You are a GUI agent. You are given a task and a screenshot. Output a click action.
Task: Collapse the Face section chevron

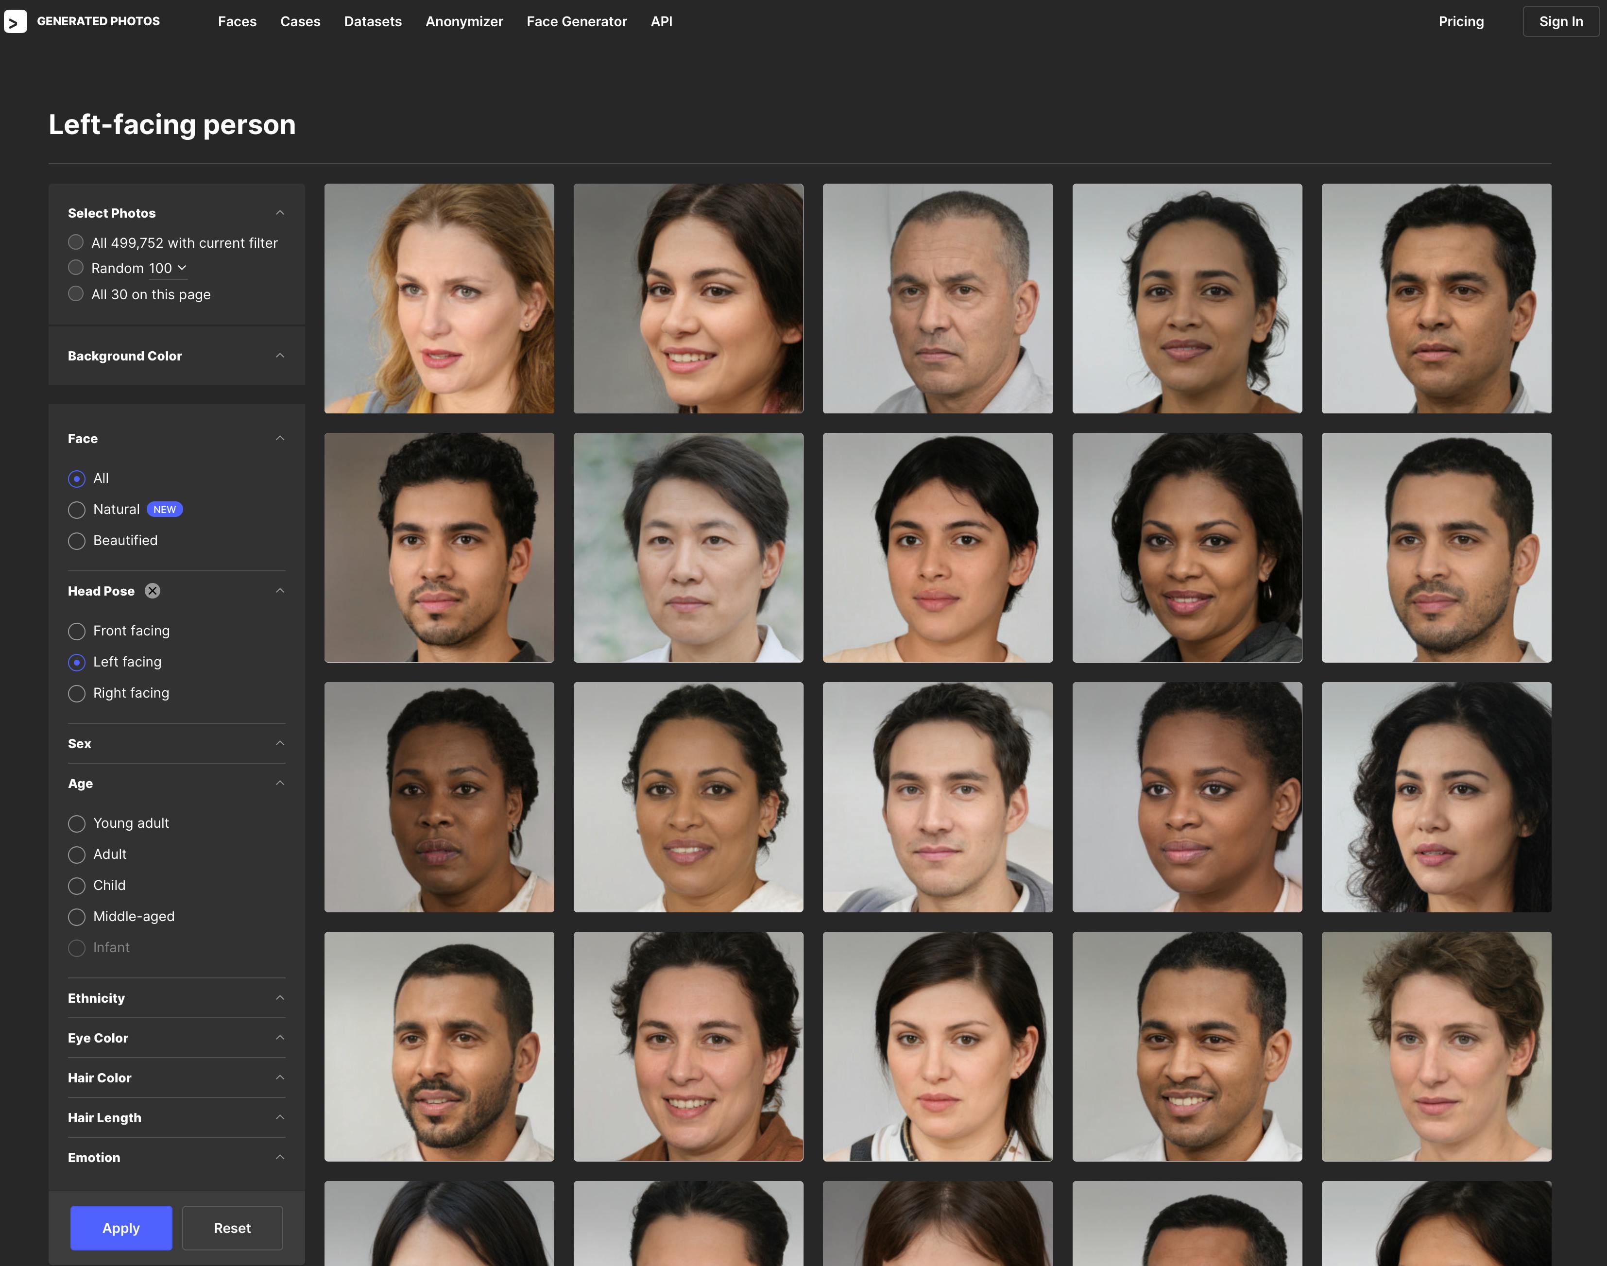tap(279, 438)
